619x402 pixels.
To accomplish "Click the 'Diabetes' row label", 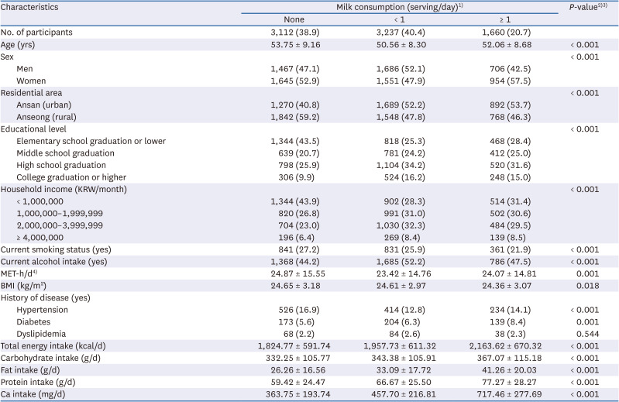I will [33, 322].
